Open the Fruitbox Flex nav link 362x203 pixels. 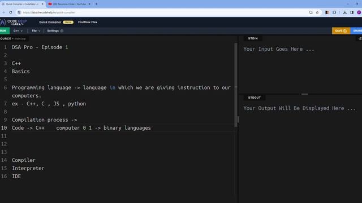click(88, 22)
